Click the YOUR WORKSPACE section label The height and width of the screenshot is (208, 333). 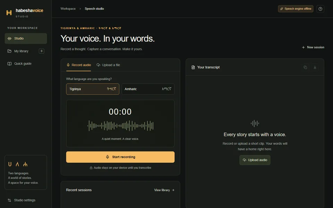(23, 28)
